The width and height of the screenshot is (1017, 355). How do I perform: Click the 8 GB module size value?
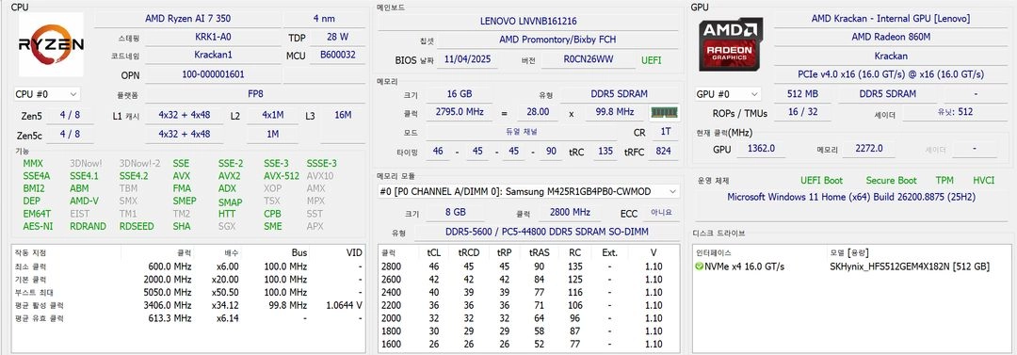pos(456,212)
